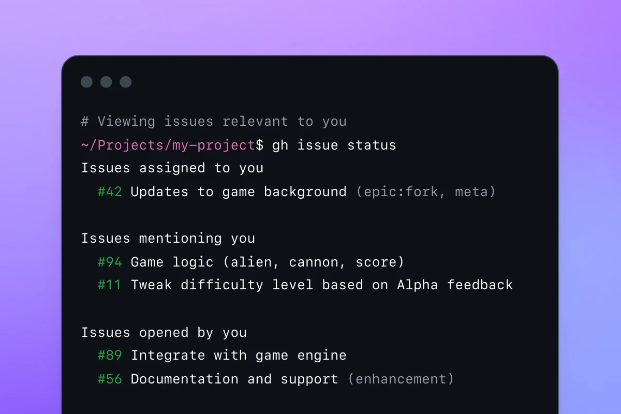
Task: Click the leftmost gray window dot
Action: pos(86,82)
